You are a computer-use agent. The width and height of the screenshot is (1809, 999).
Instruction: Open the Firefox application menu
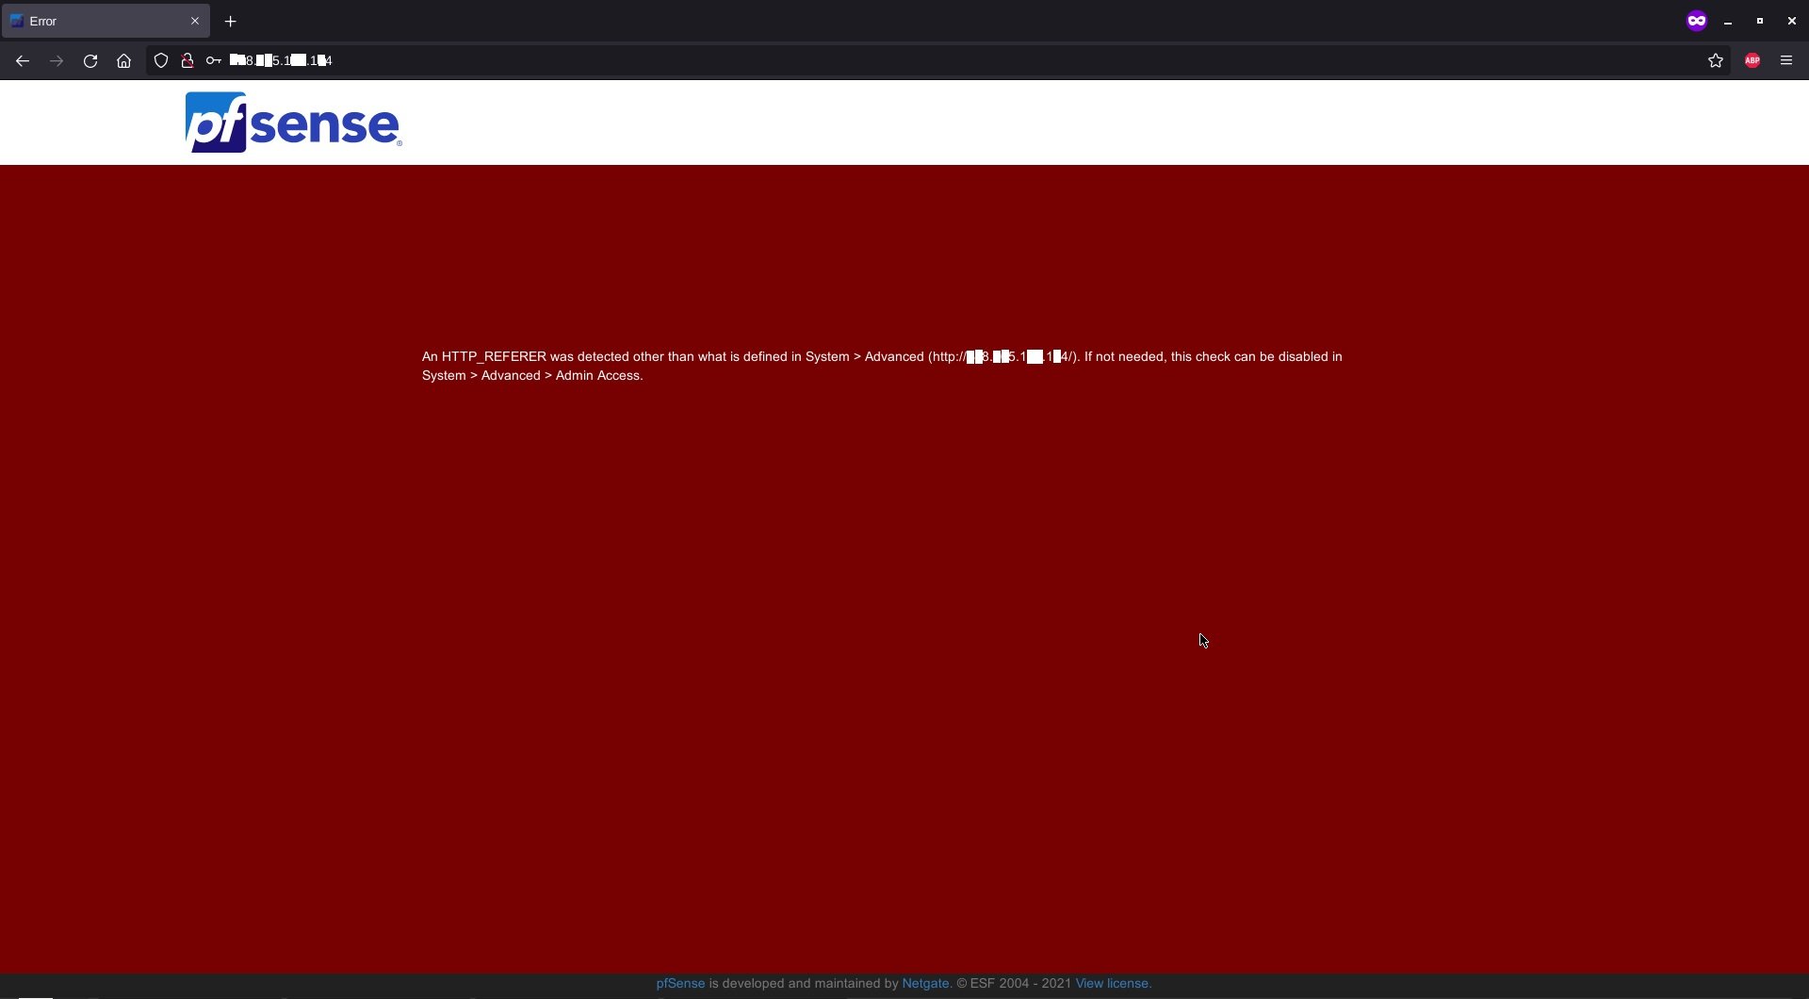[x=1786, y=61]
